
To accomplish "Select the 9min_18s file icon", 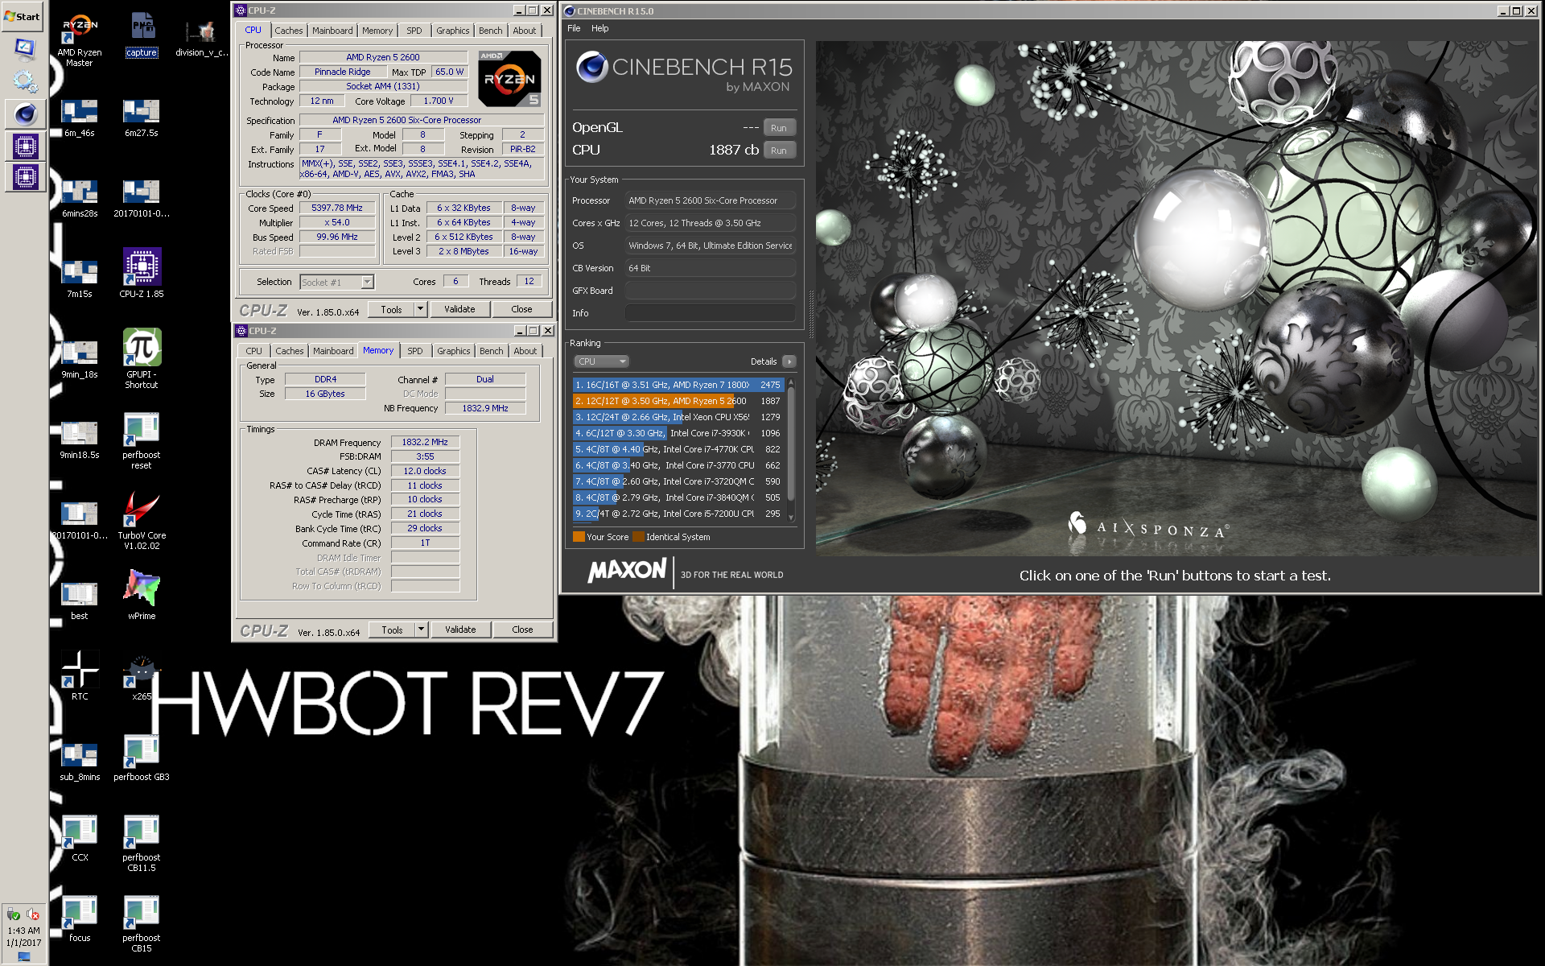I will pos(79,359).
